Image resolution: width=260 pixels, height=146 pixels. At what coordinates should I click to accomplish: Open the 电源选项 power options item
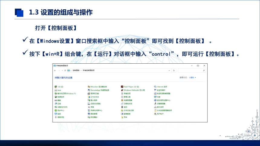59,97
